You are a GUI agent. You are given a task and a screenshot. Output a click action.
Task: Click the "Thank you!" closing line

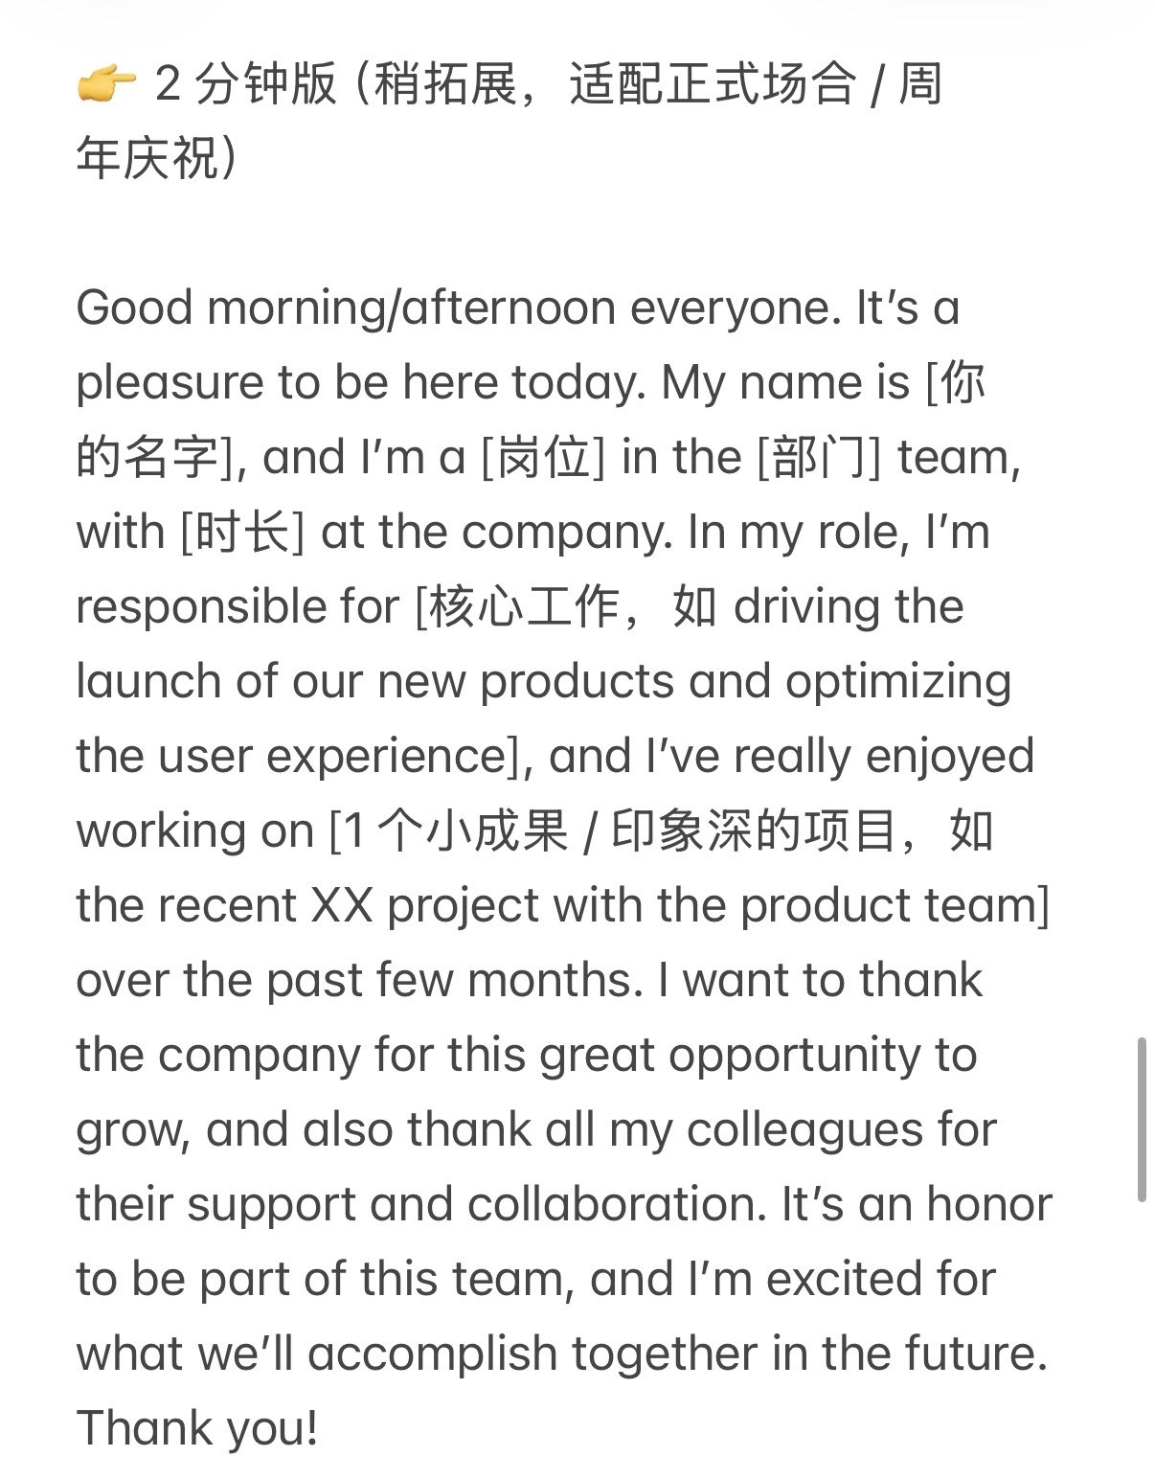[x=196, y=1429]
